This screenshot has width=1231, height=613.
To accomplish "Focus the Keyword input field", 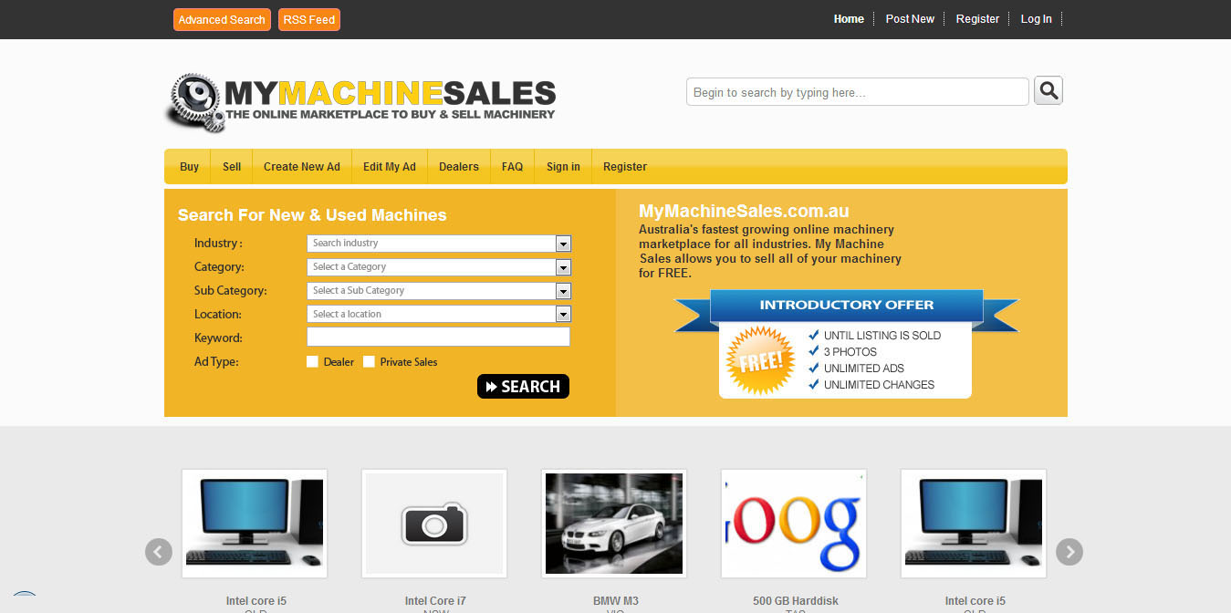I will [x=438, y=338].
